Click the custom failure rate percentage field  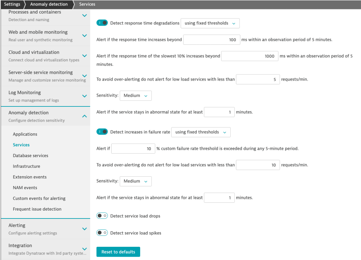coord(133,149)
